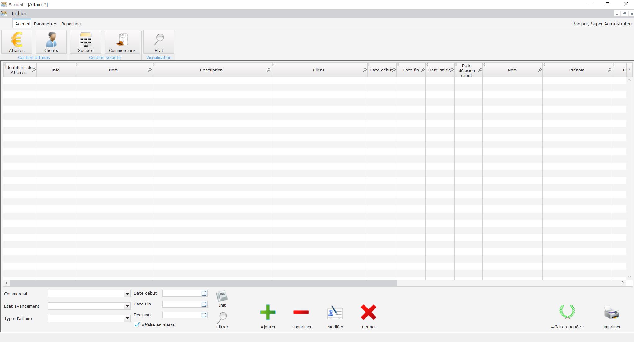Add a new affaire with green plus
The width and height of the screenshot is (634, 342).
[268, 313]
